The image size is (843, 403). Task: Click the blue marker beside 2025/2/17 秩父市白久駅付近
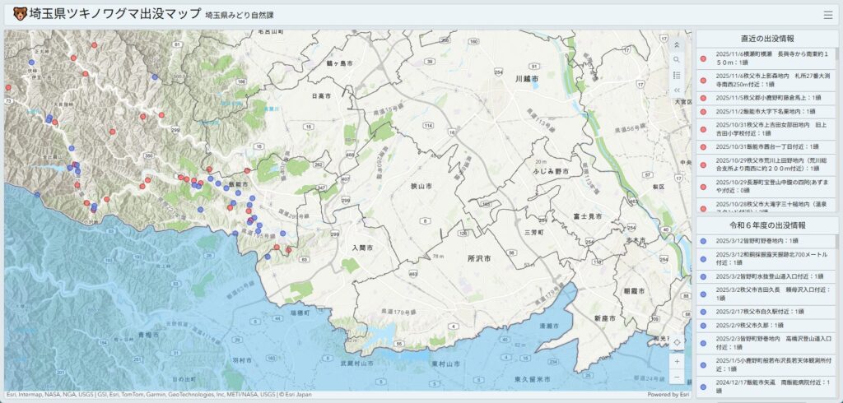coord(703,311)
